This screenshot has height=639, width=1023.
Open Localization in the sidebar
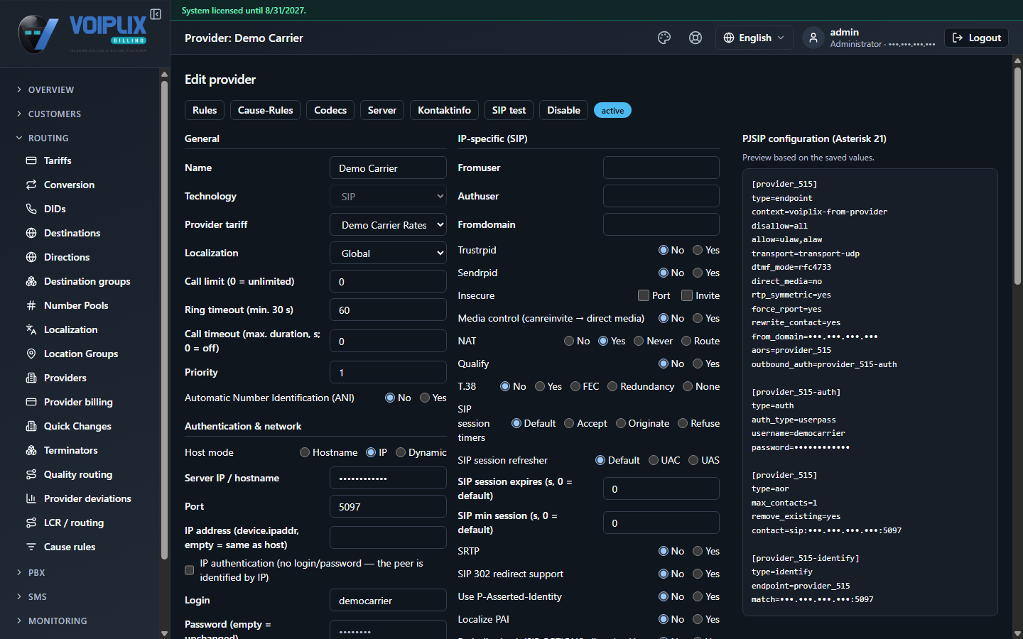coord(70,329)
